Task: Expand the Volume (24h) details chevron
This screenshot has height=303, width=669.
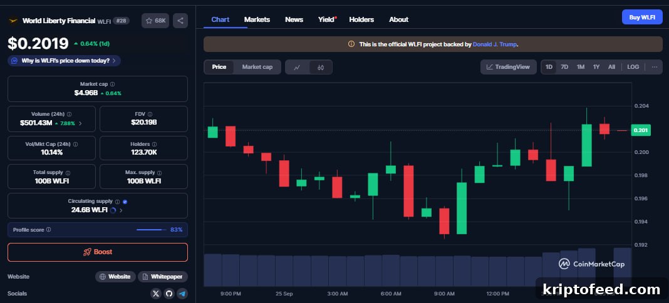Action: point(80,123)
